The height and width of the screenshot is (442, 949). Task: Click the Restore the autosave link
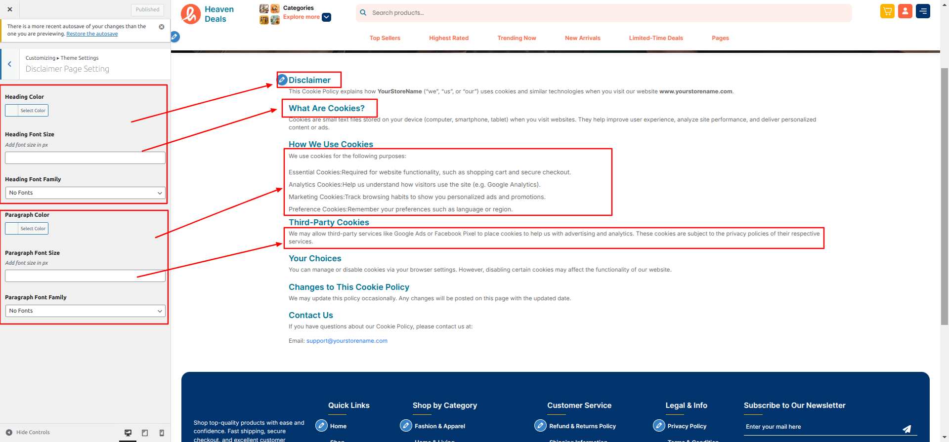[92, 34]
